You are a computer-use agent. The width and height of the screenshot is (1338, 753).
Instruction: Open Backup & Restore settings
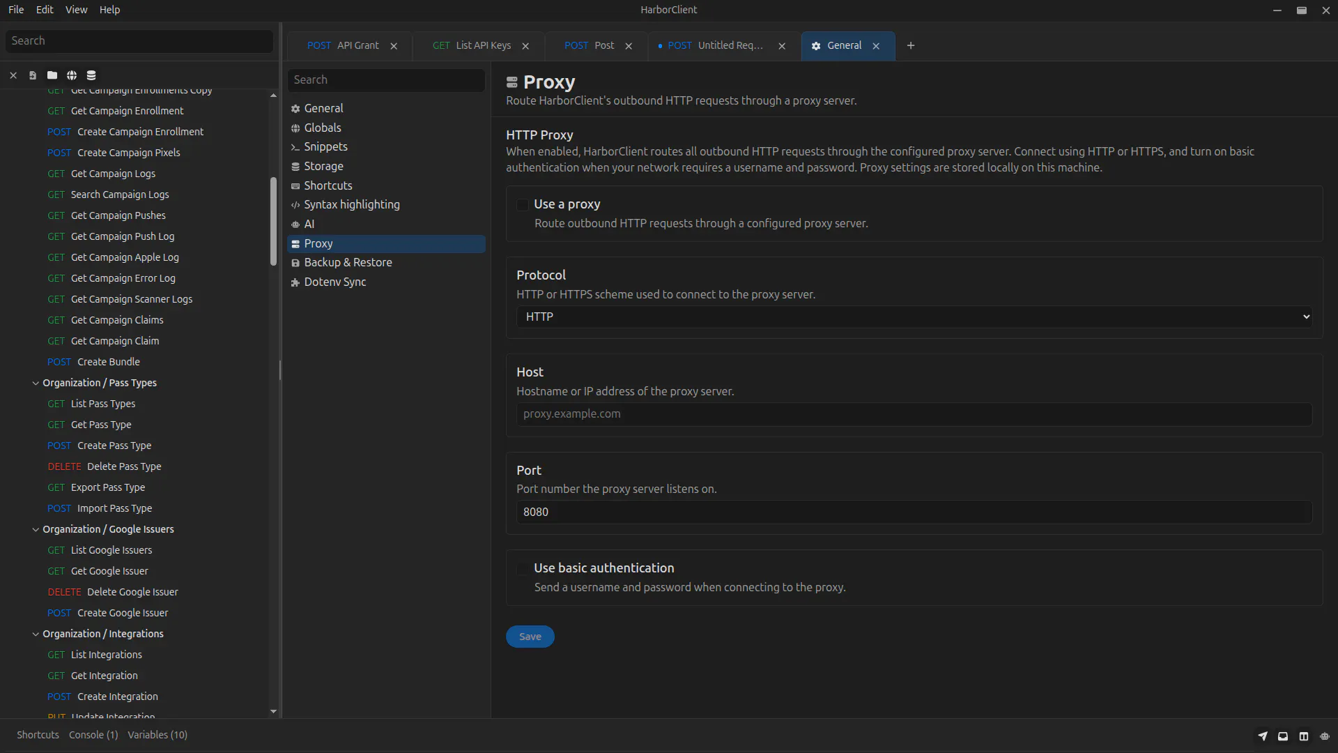(386, 263)
